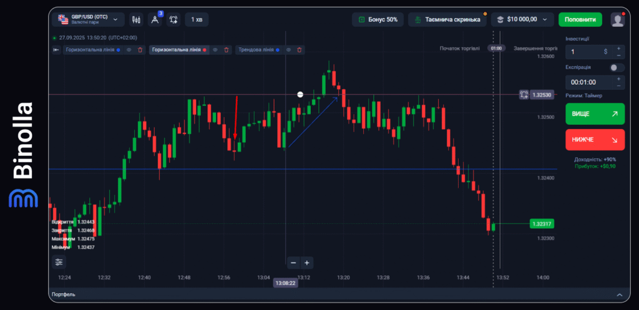The height and width of the screenshot is (310, 639).
Task: Open chart settings sliders icon
Action: pos(59,262)
